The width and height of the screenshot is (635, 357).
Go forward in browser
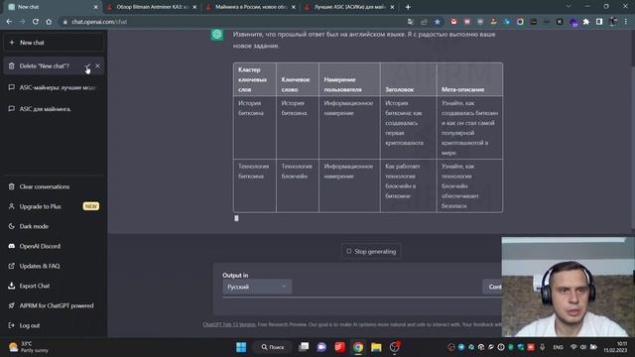pyautogui.click(x=22, y=22)
